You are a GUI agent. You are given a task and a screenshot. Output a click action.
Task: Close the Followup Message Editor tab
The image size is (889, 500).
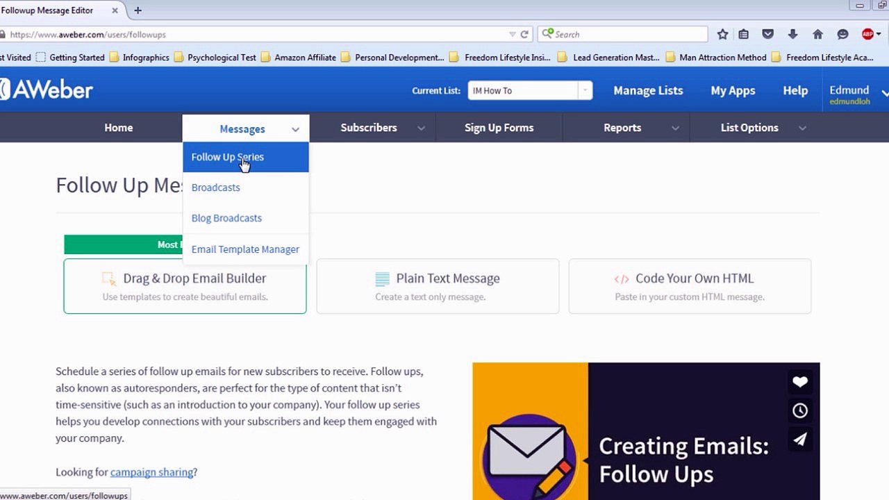click(115, 10)
